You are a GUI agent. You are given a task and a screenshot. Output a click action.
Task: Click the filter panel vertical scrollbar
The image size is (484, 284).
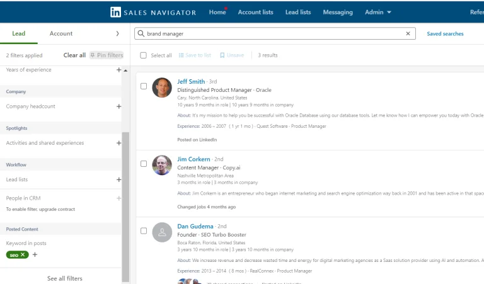(125, 202)
